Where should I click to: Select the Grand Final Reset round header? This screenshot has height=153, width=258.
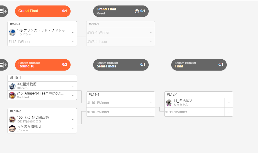point(121,11)
